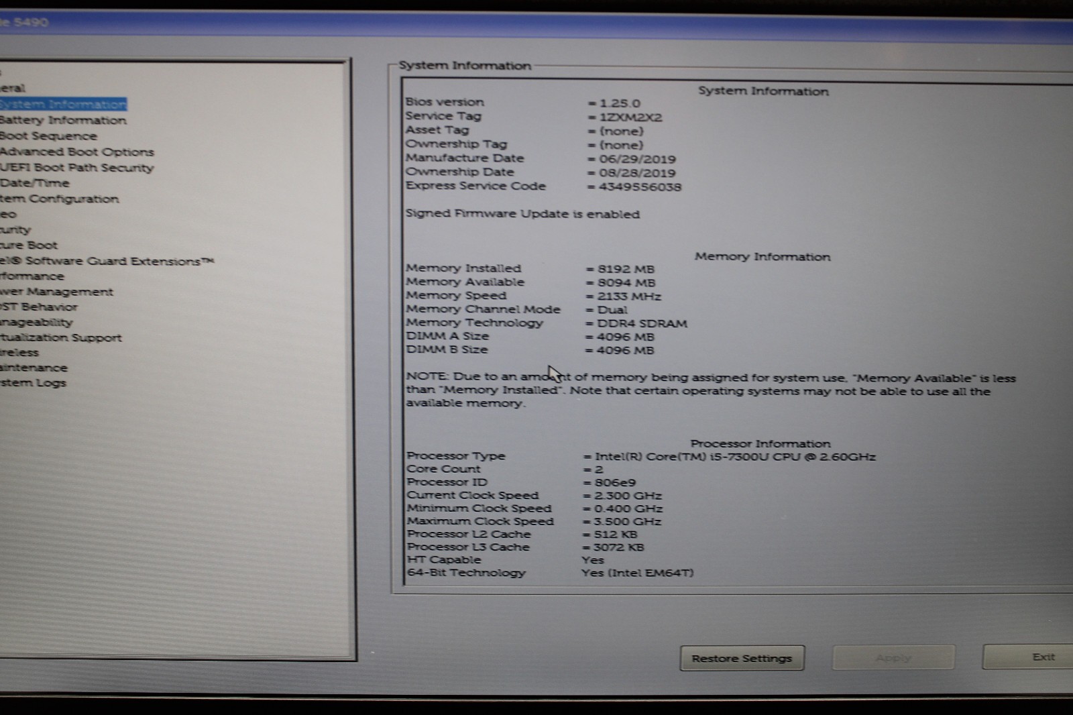Click the Asset Tag label
This screenshot has height=715, width=1073.
pyautogui.click(x=437, y=130)
